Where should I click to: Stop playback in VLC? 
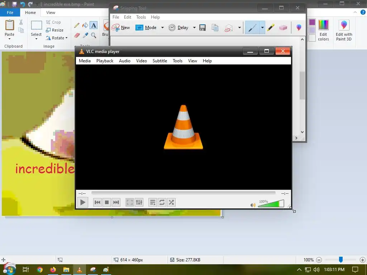(x=107, y=202)
